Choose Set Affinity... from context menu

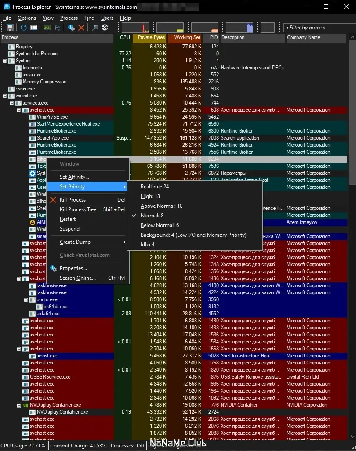(88, 177)
